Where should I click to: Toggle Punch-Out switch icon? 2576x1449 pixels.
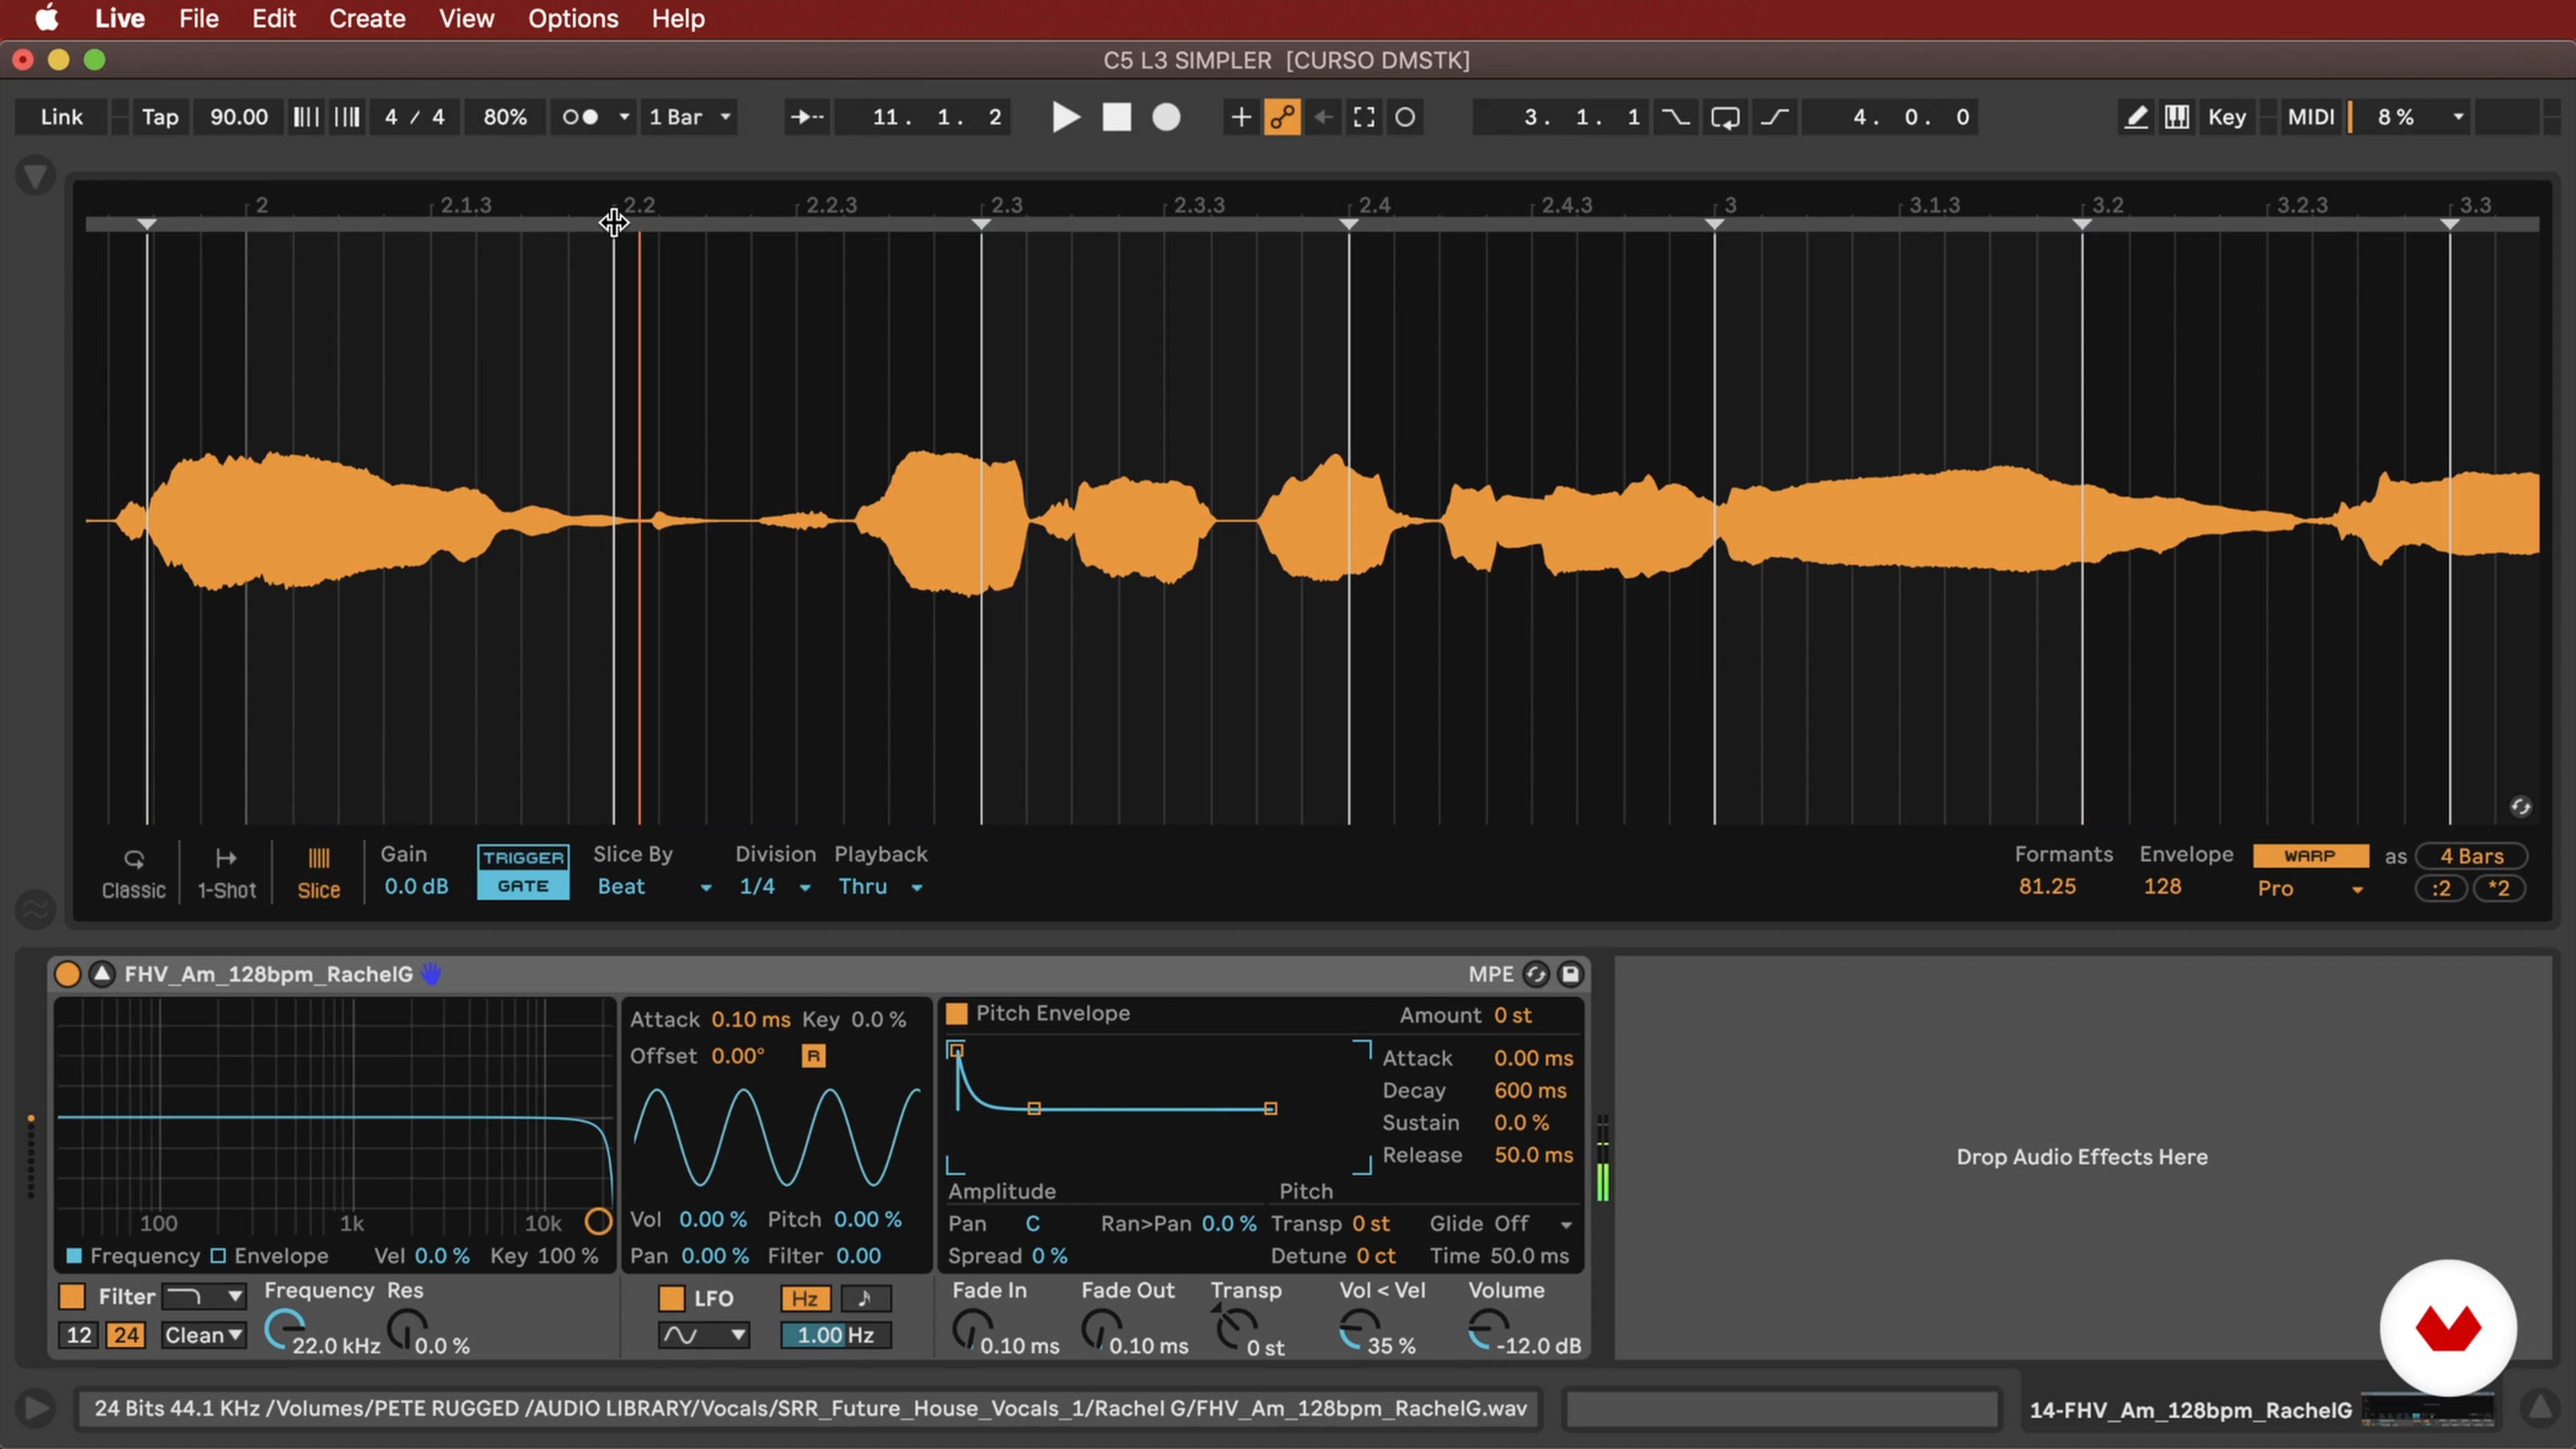[1775, 117]
